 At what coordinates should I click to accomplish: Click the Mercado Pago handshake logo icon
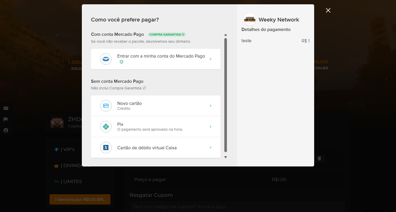point(106,59)
